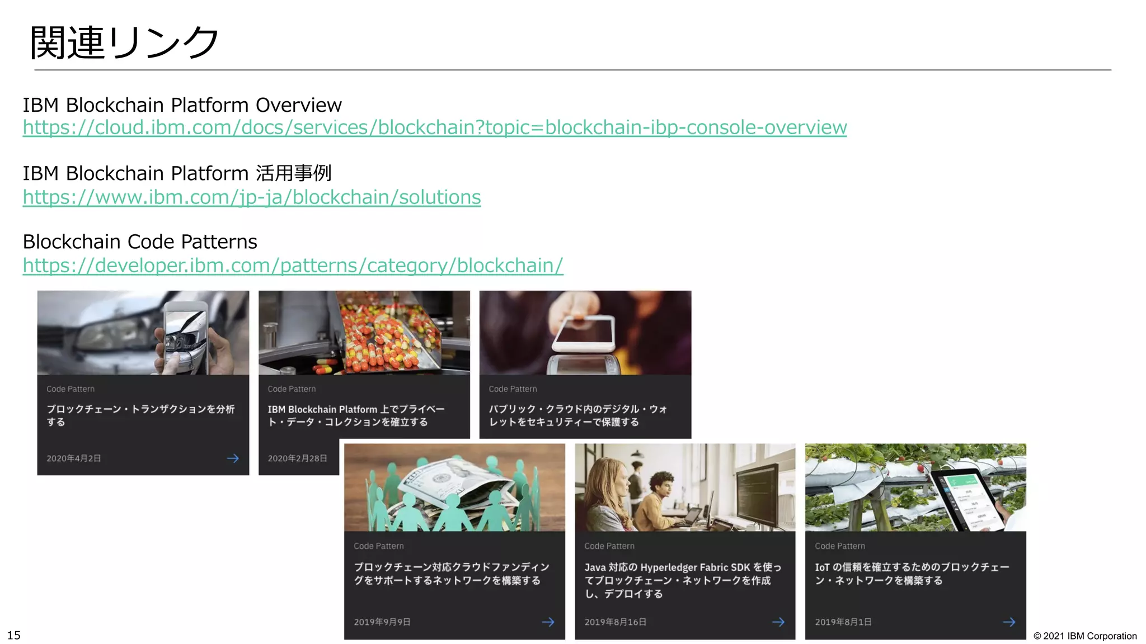Image resolution: width=1146 pixels, height=644 pixels.
Task: Click Code Pattern label on IoT card
Action: click(840, 546)
